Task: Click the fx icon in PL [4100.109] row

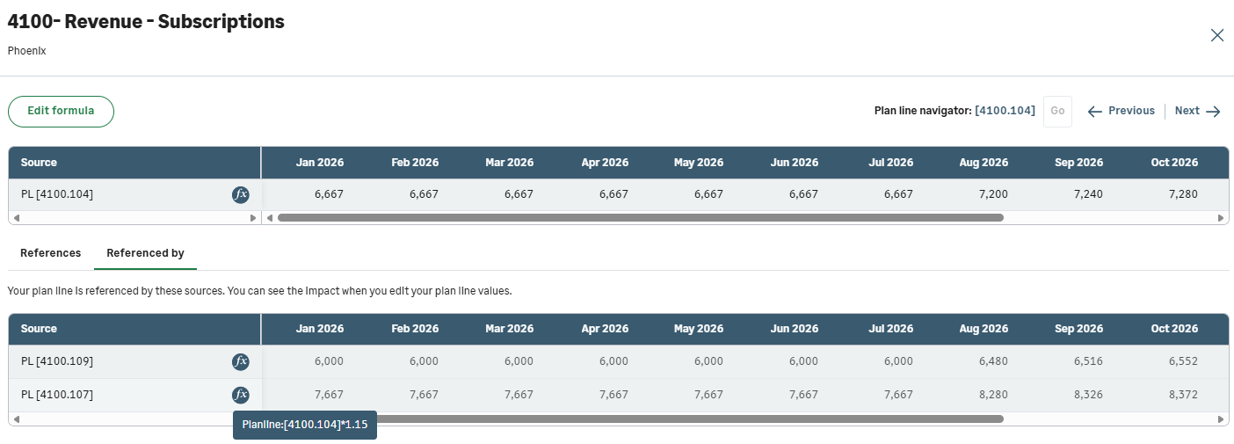Action: (241, 361)
